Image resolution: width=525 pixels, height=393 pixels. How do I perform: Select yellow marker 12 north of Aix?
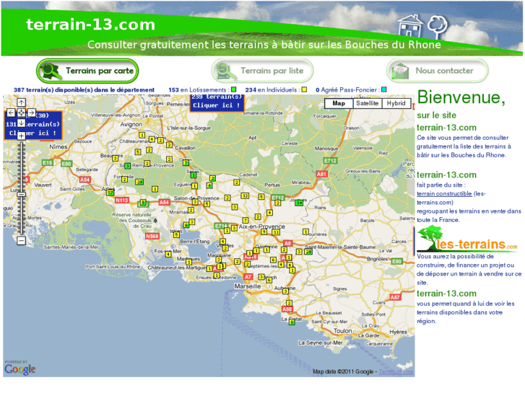point(245,195)
